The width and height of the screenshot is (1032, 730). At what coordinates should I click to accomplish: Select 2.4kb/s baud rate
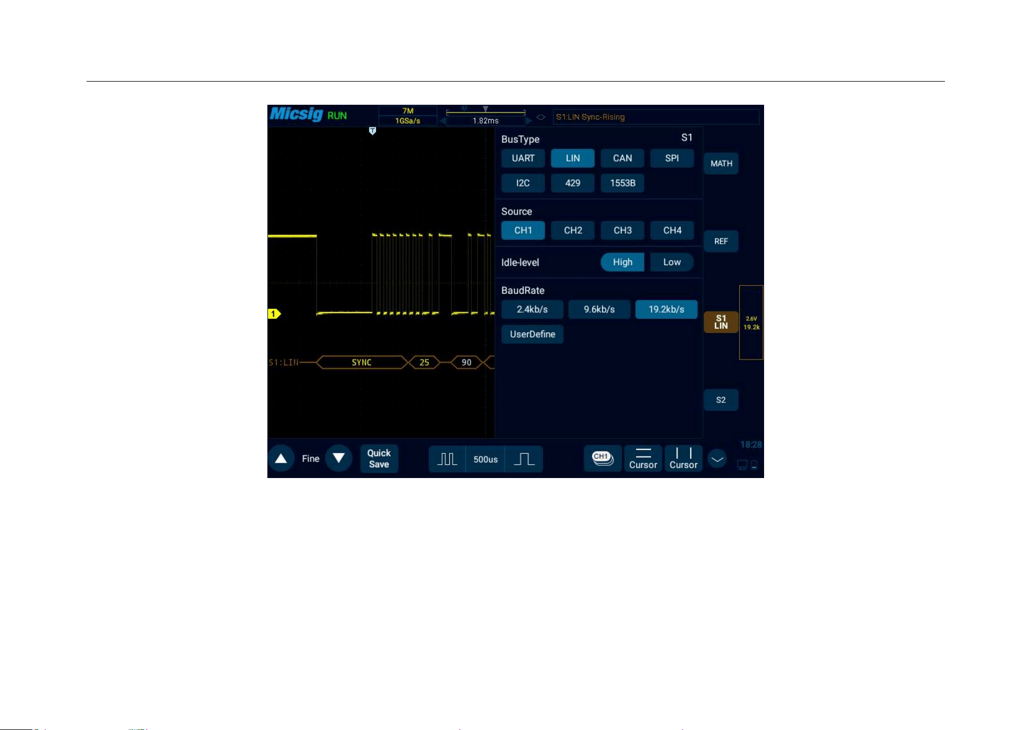click(532, 309)
